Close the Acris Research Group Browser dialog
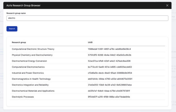Image resolution: width=176 pixels, height=112 pixels. tap(167, 5)
